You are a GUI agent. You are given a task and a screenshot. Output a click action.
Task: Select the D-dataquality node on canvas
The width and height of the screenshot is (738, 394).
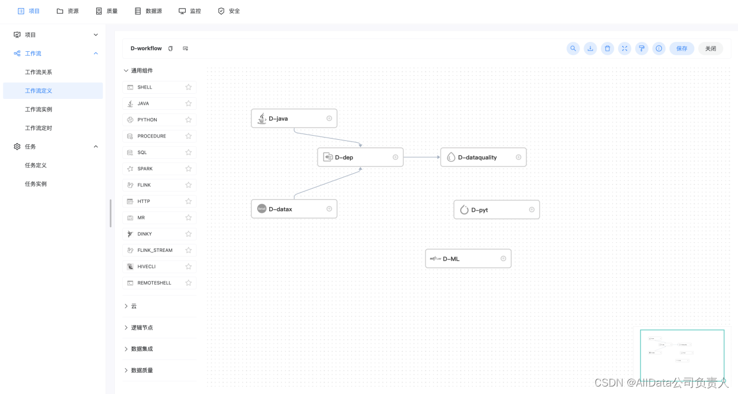(x=483, y=157)
